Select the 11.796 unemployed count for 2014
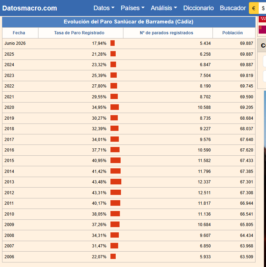 (204, 171)
